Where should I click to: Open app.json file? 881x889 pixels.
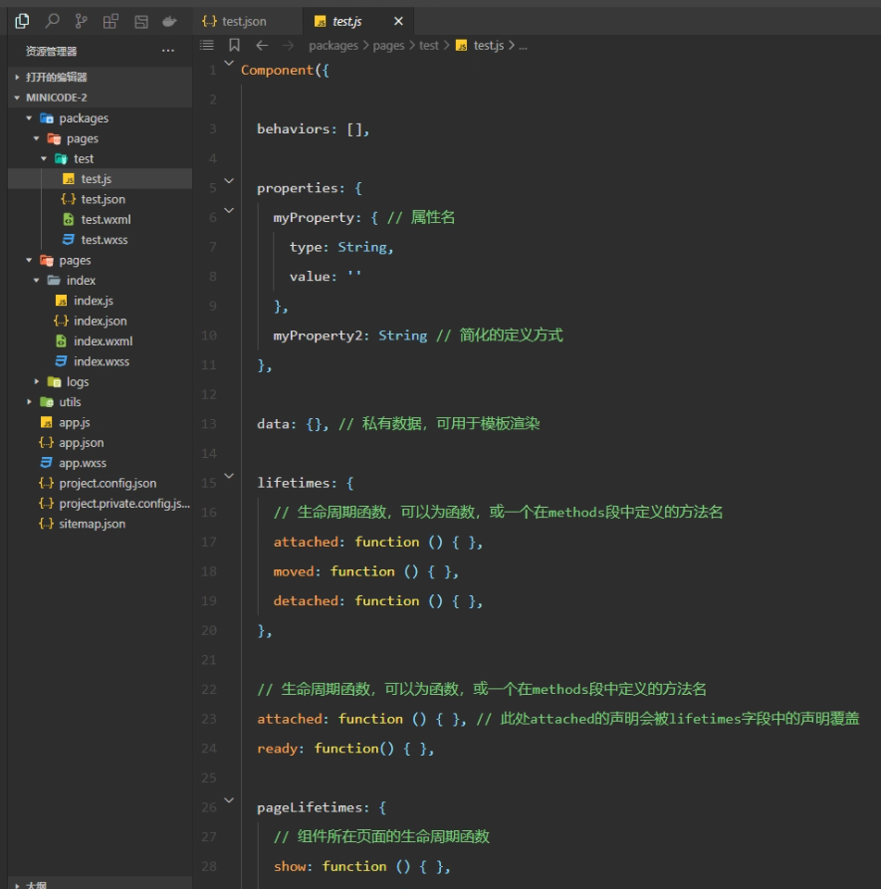[x=100, y=443]
